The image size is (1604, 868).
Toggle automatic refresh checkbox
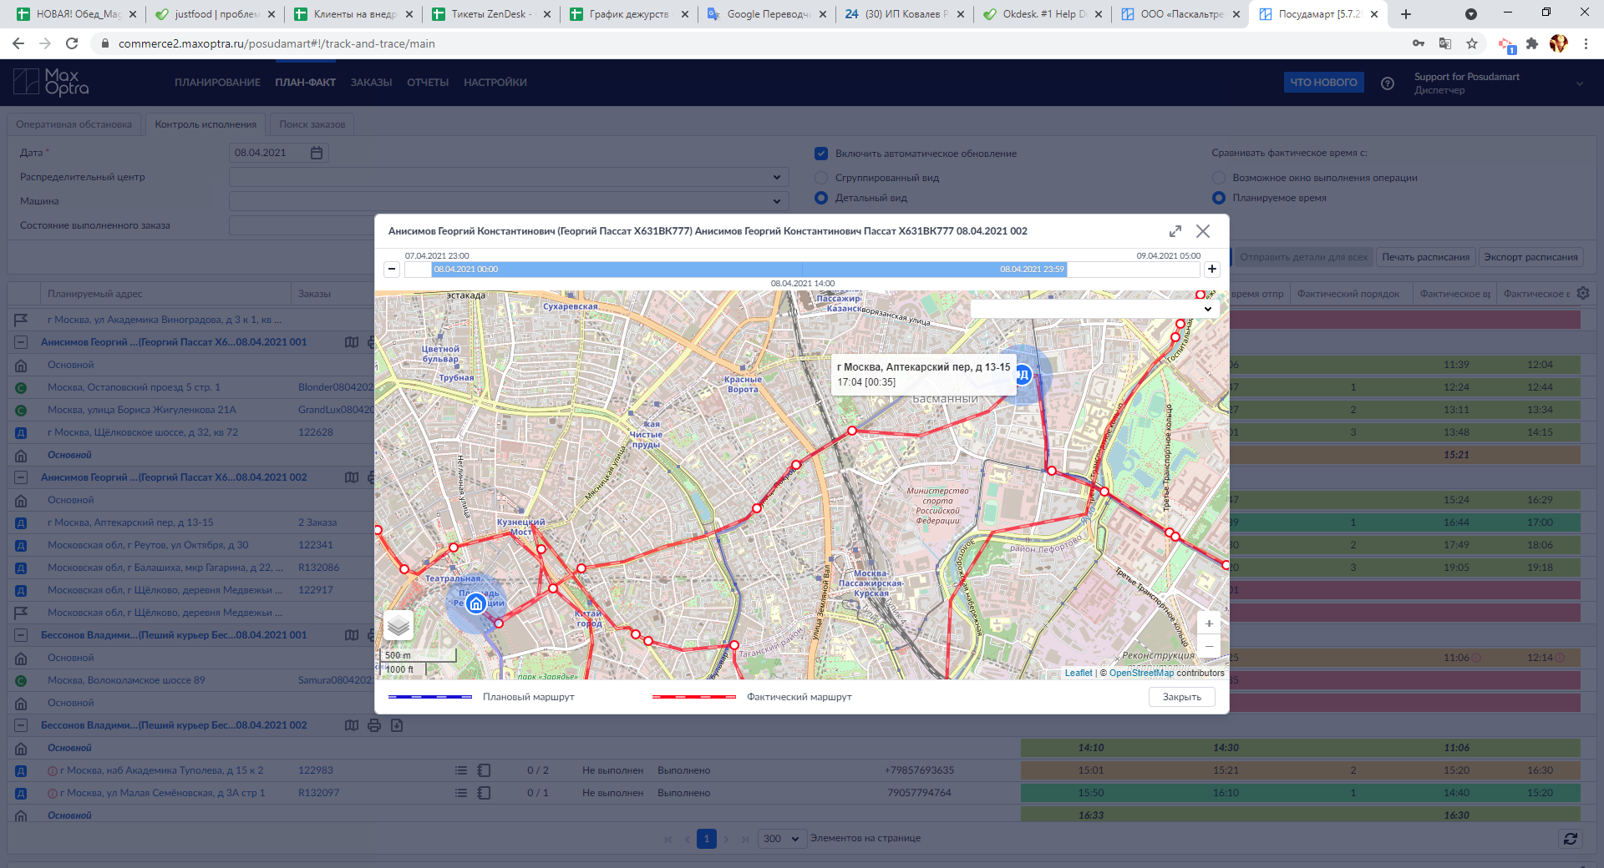pos(821,154)
